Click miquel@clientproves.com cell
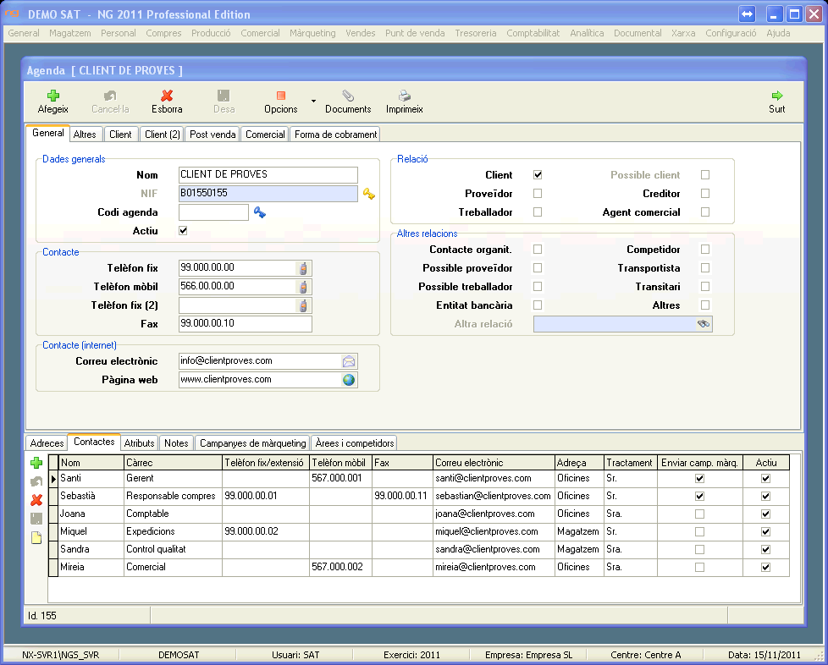828x665 pixels. 494,531
